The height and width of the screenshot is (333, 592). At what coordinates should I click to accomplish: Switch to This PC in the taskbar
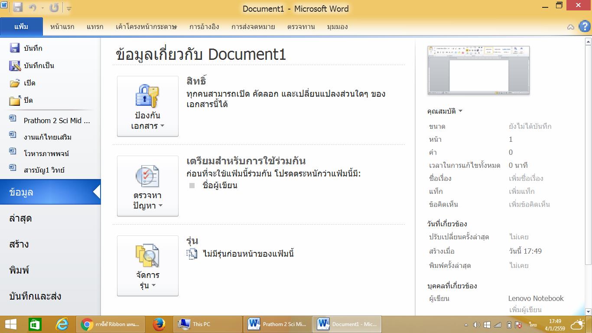click(x=208, y=324)
